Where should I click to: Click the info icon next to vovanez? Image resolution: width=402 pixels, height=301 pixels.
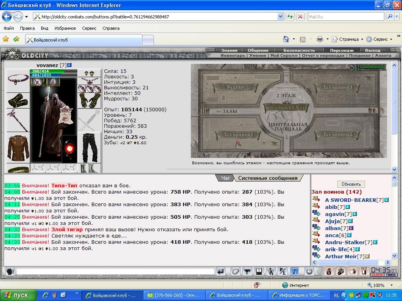click(x=69, y=65)
